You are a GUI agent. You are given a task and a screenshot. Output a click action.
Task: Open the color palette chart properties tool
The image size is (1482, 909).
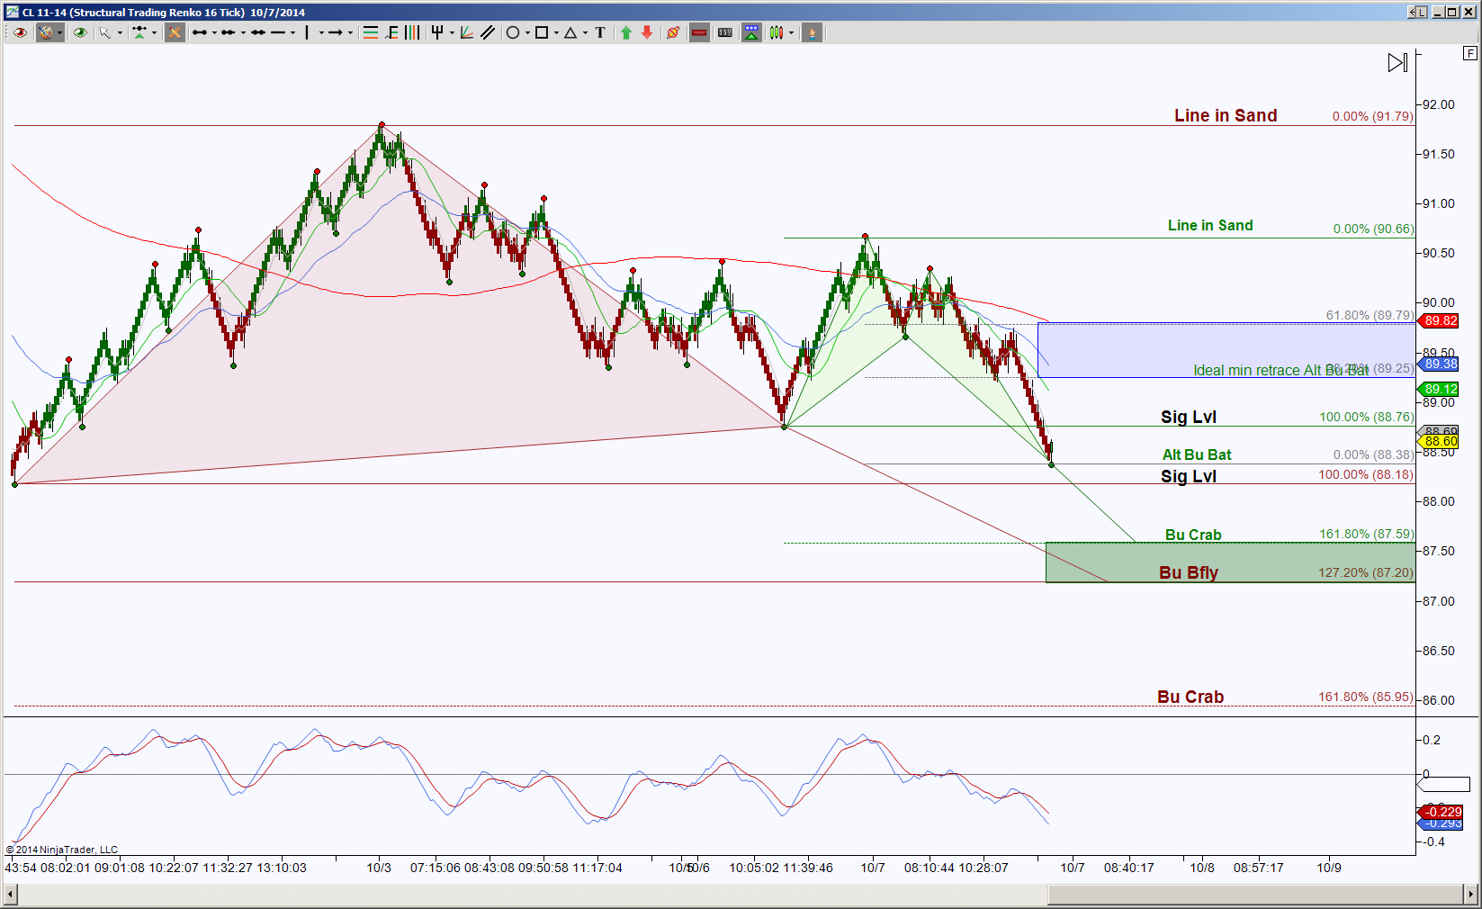pyautogui.click(x=45, y=32)
